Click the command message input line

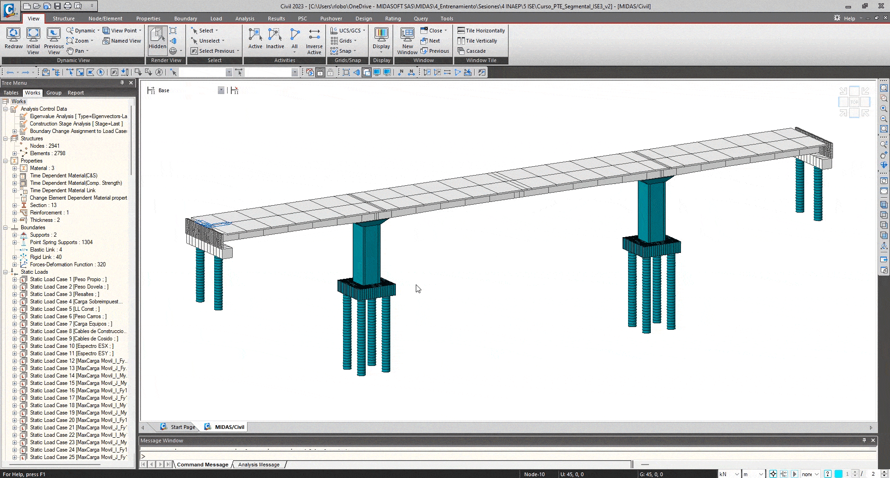point(508,456)
